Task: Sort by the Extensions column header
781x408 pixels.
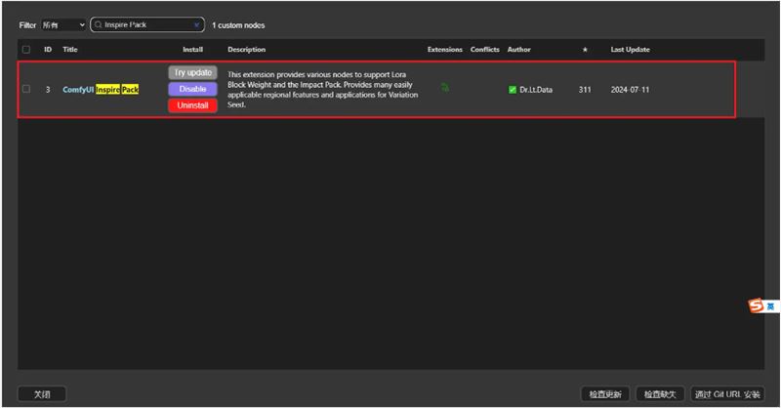Action: [445, 50]
